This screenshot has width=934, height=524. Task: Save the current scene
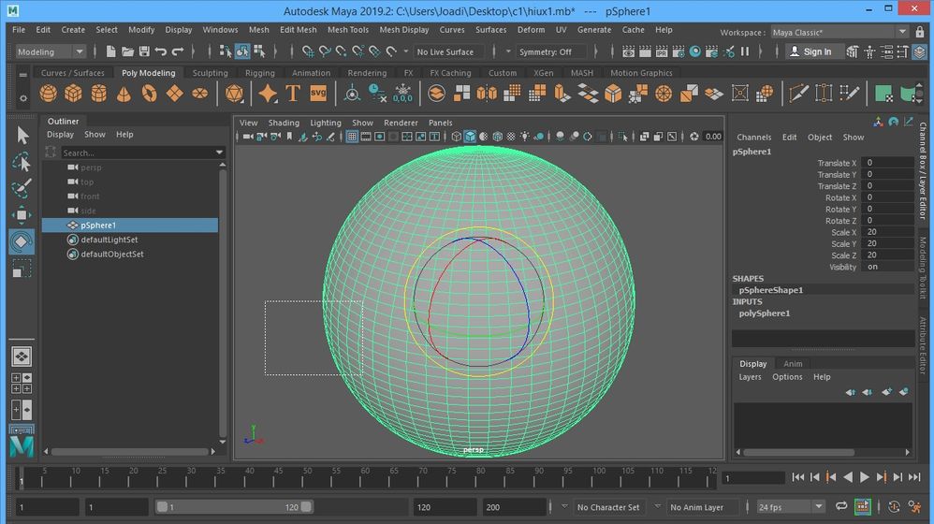[144, 51]
